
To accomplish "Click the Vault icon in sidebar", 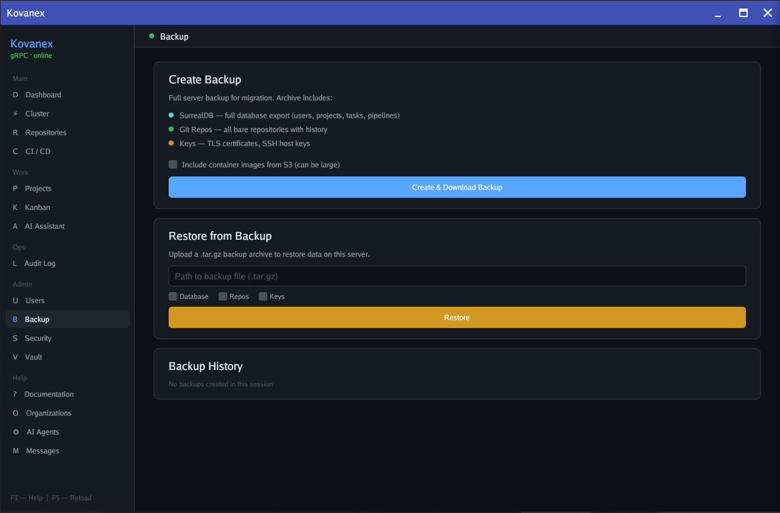I will [15, 357].
